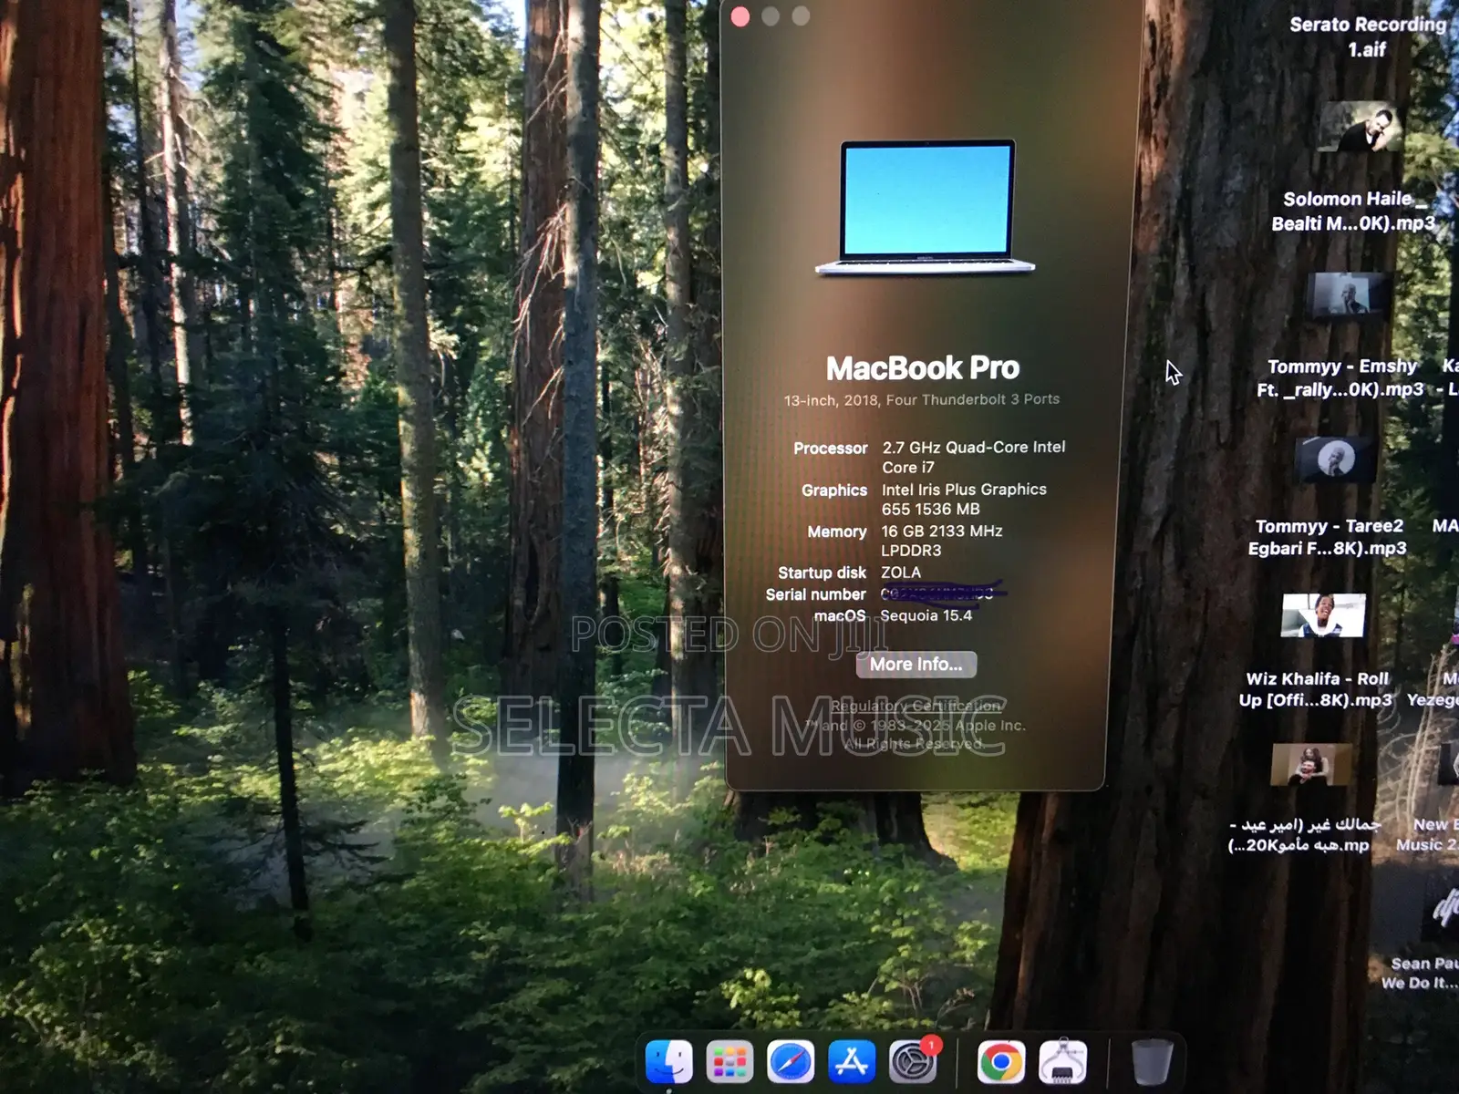
Task: Click the More Info... button
Action: tap(916, 665)
